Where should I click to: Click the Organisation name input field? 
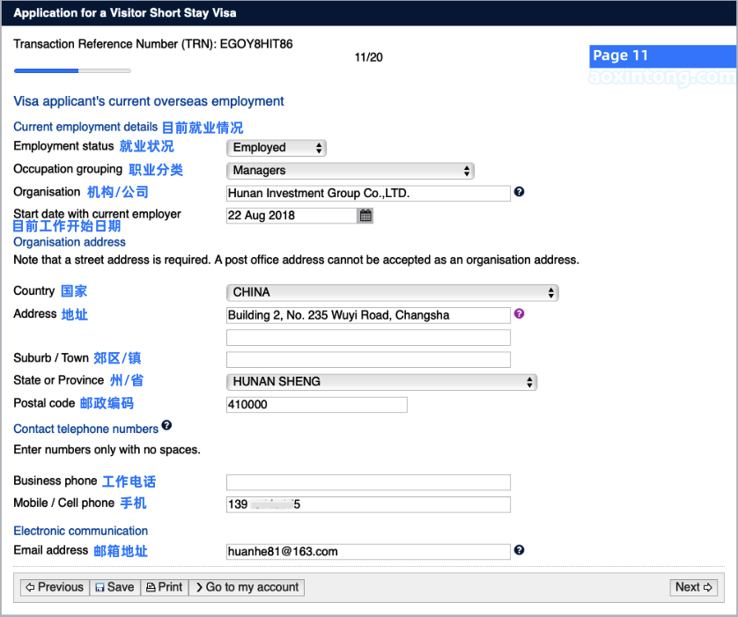368,194
